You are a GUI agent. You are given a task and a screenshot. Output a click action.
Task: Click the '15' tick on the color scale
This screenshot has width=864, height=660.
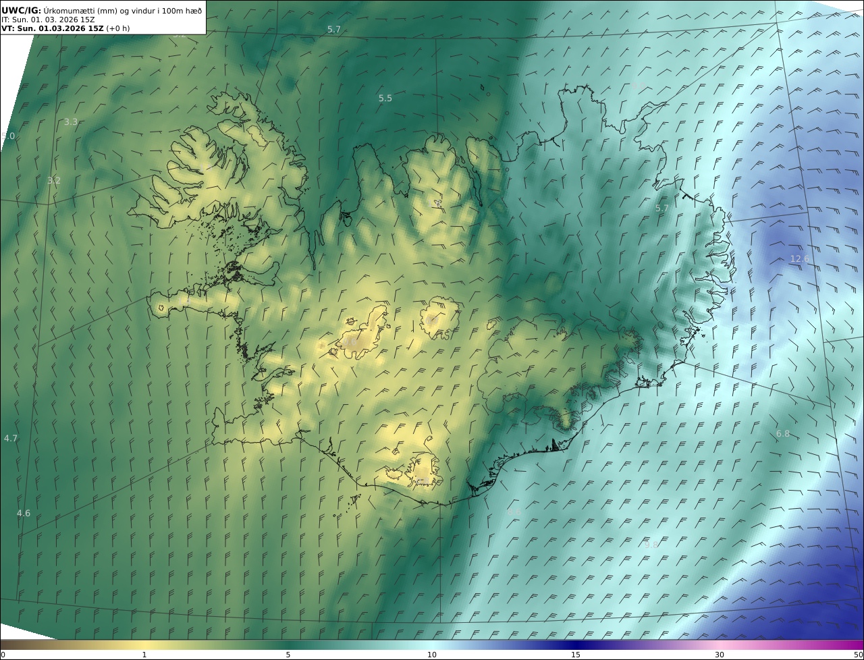pos(576,655)
